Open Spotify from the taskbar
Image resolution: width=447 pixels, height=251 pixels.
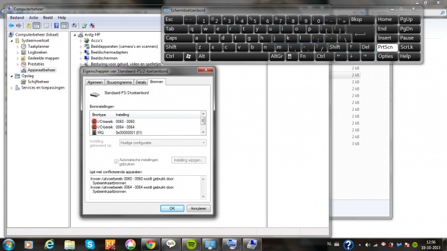pos(191,245)
